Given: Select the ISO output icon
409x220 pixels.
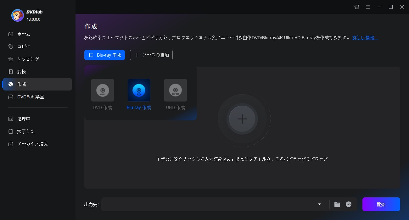Looking at the screenshot, I should (349, 204).
